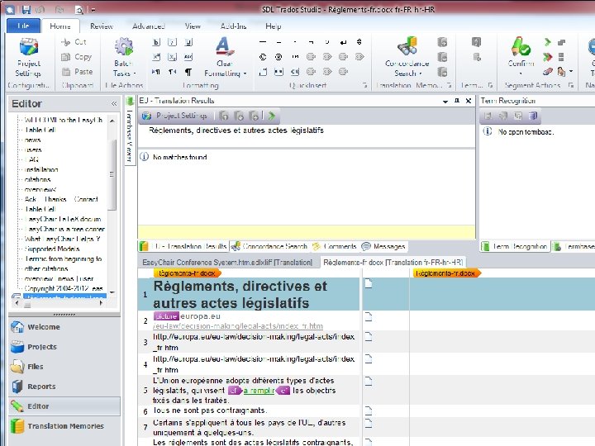Image resolution: width=595 pixels, height=446 pixels.
Task: Click the eraser clear segment icon
Action: tap(547, 71)
